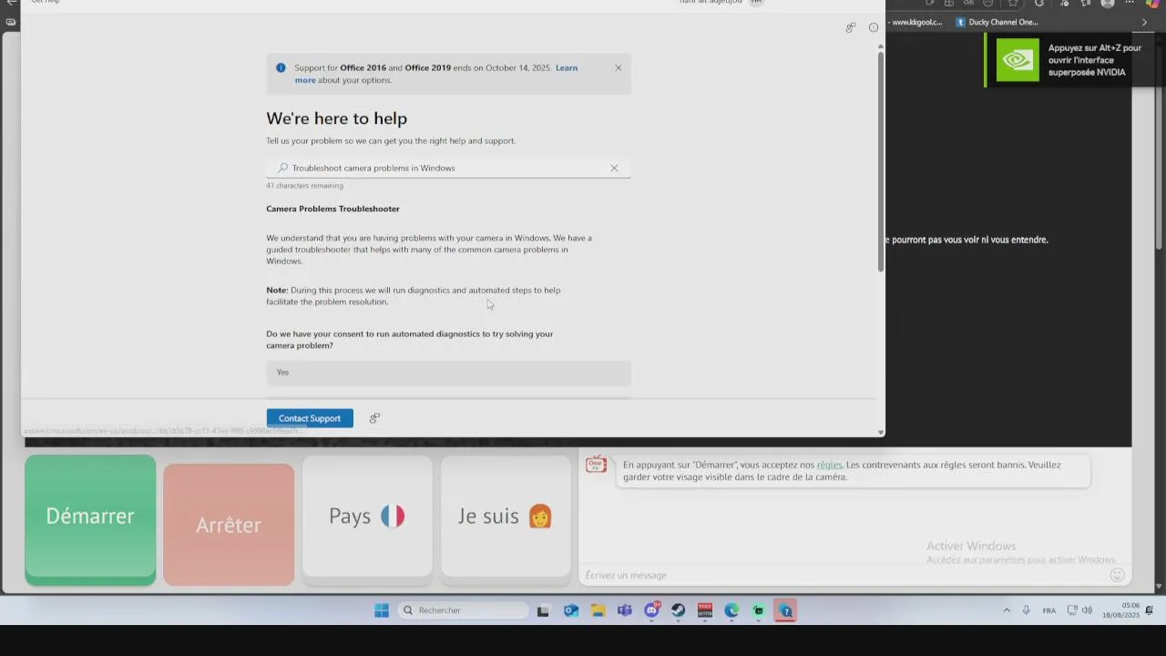Open the red-and-black app icon in the taskbar
The height and width of the screenshot is (656, 1166).
(x=704, y=610)
